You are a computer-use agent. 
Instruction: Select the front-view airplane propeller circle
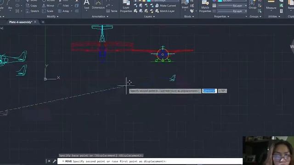pyautogui.click(x=163, y=55)
